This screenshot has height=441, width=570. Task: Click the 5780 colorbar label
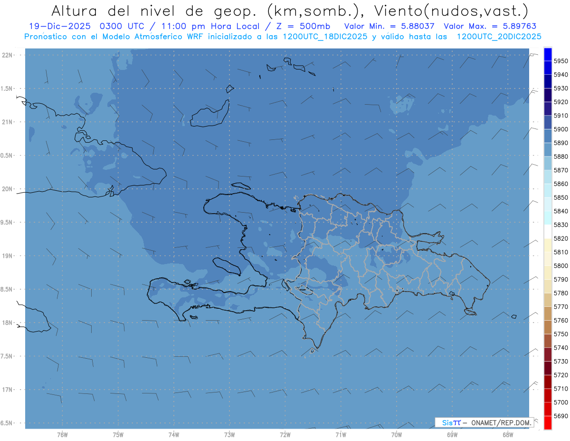tap(561, 293)
